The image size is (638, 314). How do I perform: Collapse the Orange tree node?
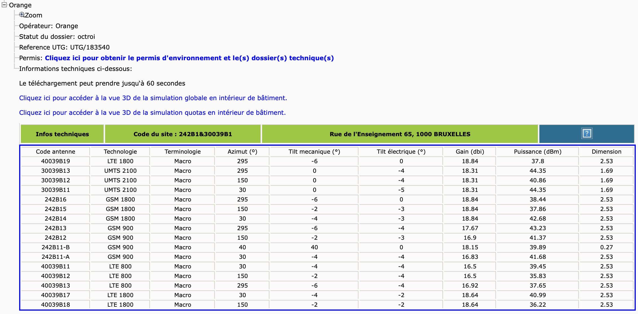[4, 5]
